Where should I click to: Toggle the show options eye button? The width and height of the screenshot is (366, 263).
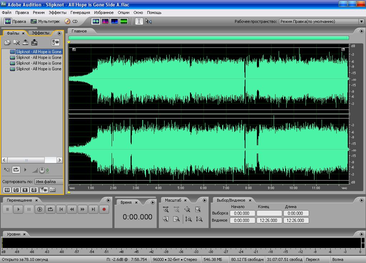55,42
